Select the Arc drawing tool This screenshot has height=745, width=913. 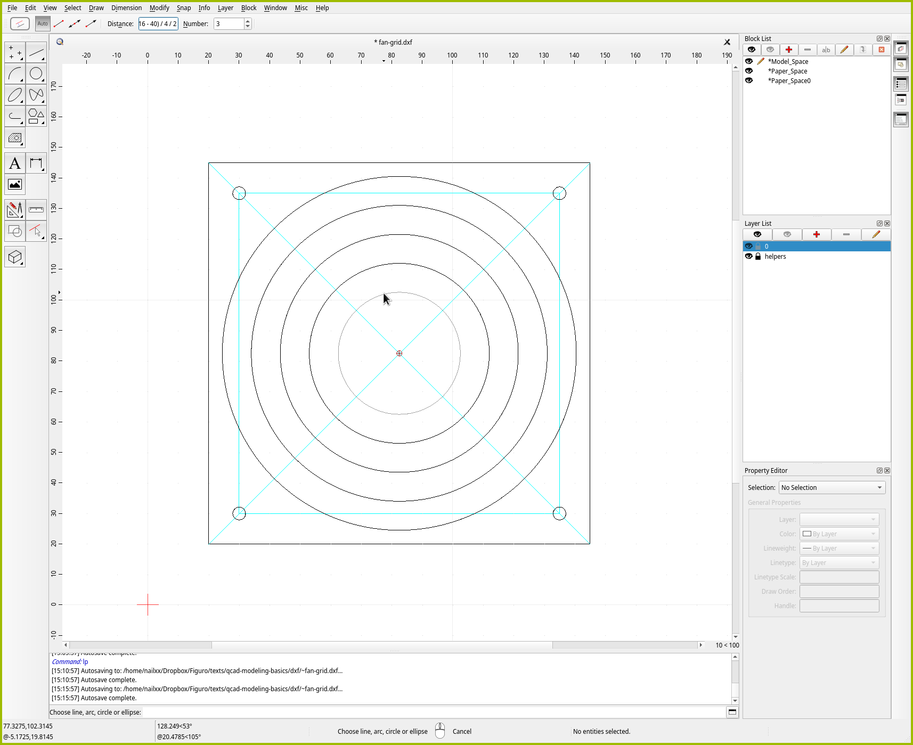tap(15, 73)
